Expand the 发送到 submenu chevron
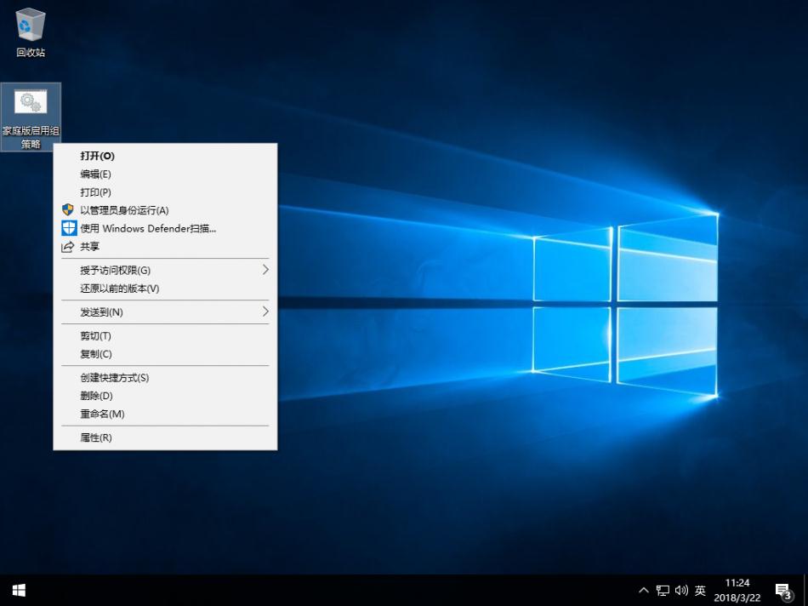 click(265, 312)
